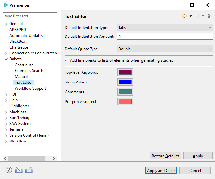Select Workflow Support page
Screen dimensions: 215x179
[x=30, y=88]
